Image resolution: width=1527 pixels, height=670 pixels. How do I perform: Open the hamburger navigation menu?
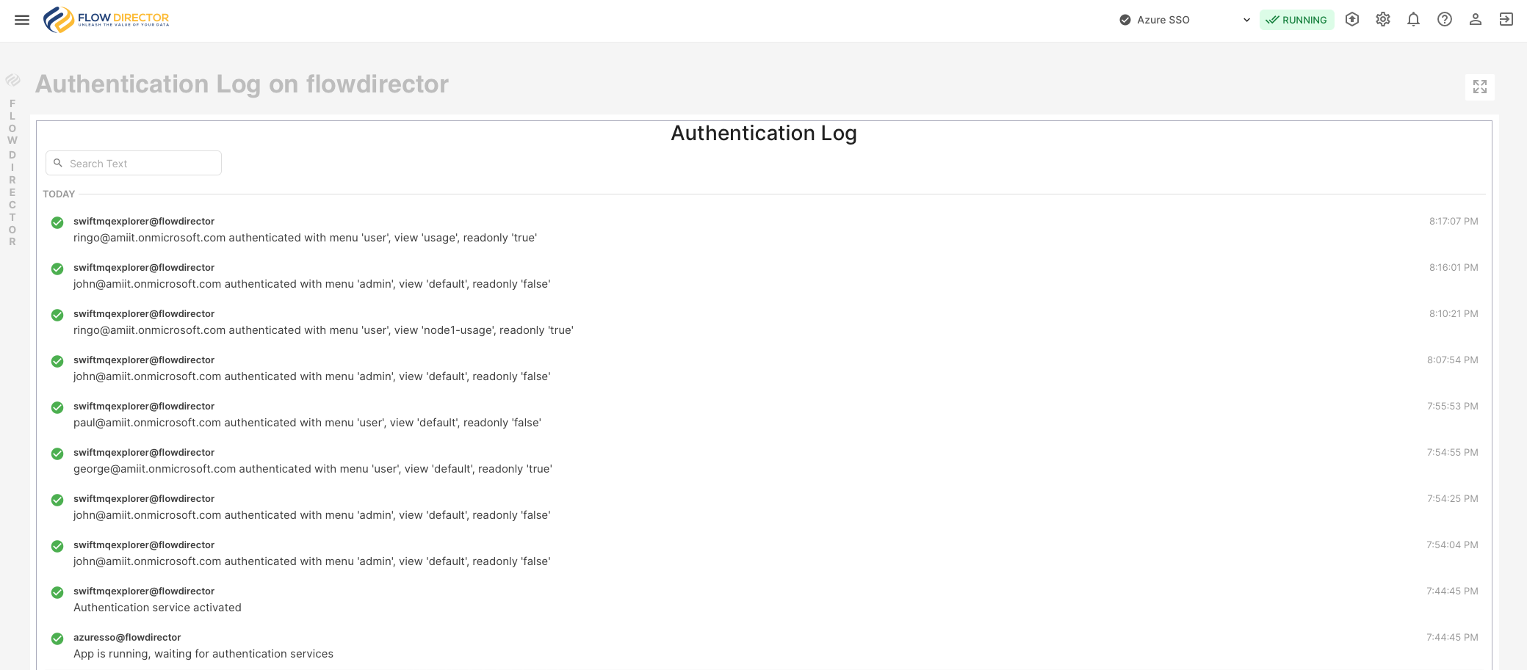point(22,20)
